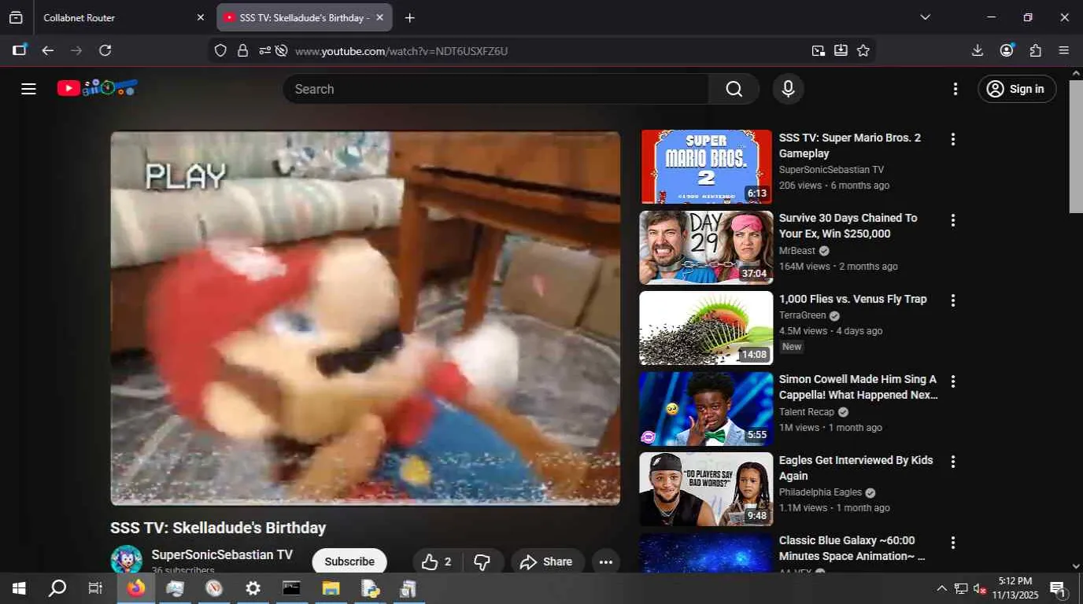
Task: Open menu for 1,000 Flies vs. Venus Fly Trap
Action: [x=952, y=300]
